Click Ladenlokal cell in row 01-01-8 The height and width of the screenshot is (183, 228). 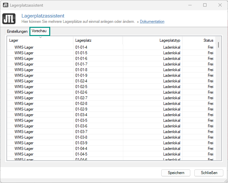tap(171, 70)
